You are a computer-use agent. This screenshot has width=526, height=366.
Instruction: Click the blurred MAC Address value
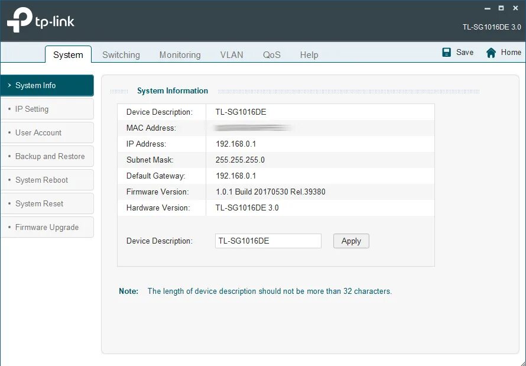(x=252, y=128)
